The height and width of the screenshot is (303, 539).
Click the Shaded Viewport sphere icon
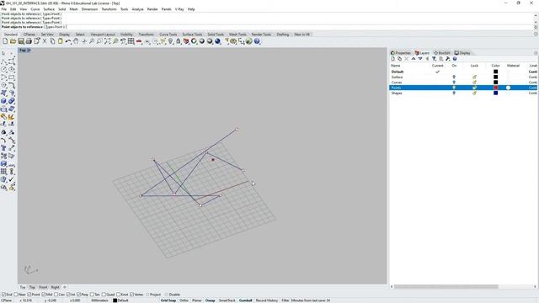[x=202, y=41]
